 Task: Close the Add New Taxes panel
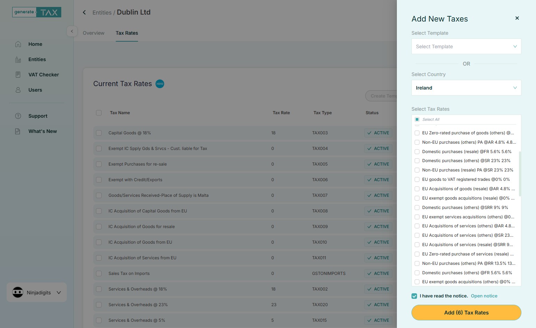click(517, 18)
